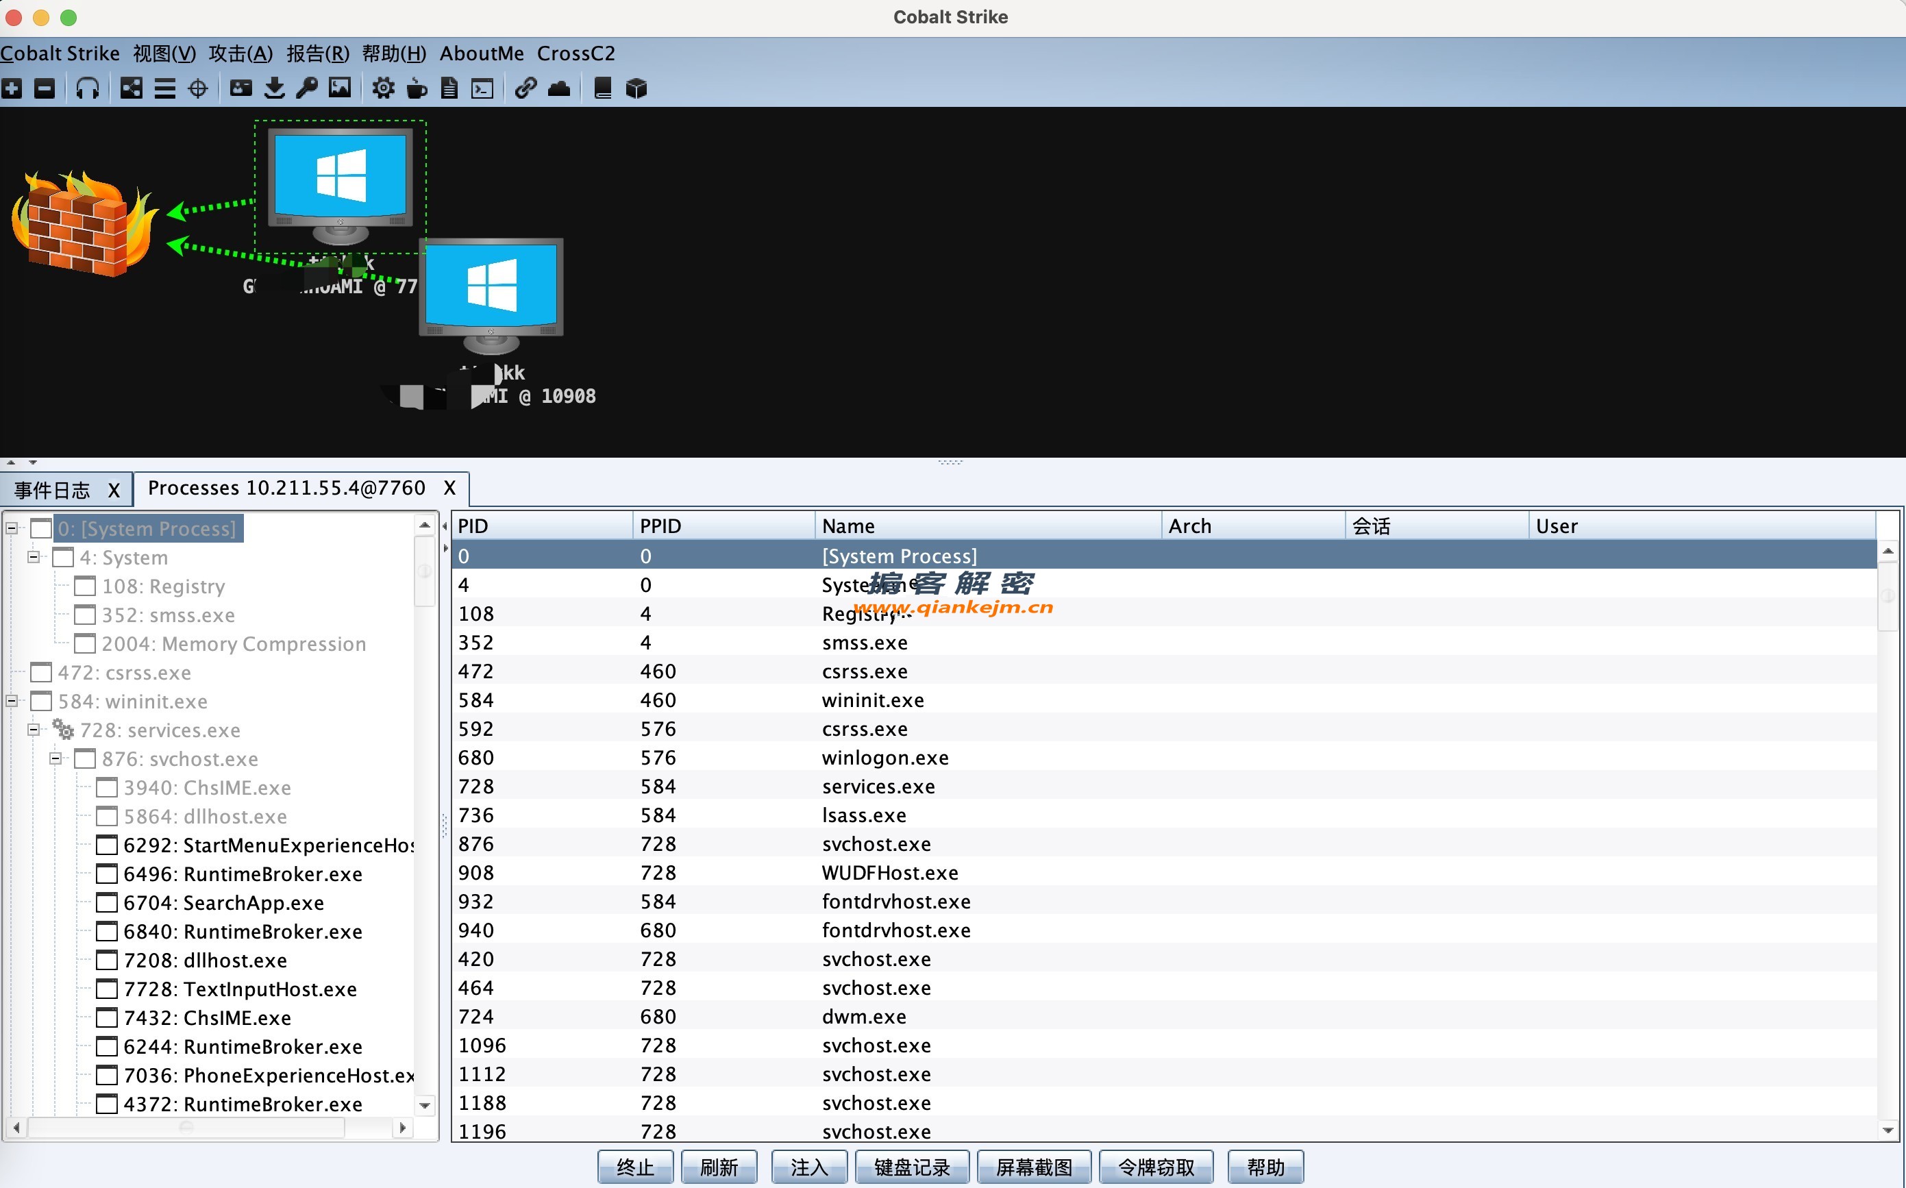
Task: Close the 事件日志 tab
Action: click(x=114, y=491)
